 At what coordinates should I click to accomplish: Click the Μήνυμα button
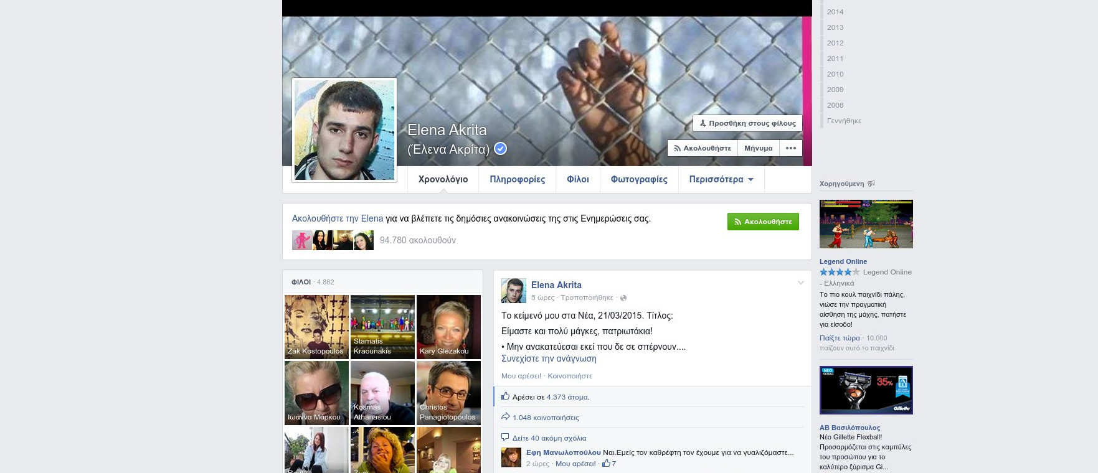(759, 148)
